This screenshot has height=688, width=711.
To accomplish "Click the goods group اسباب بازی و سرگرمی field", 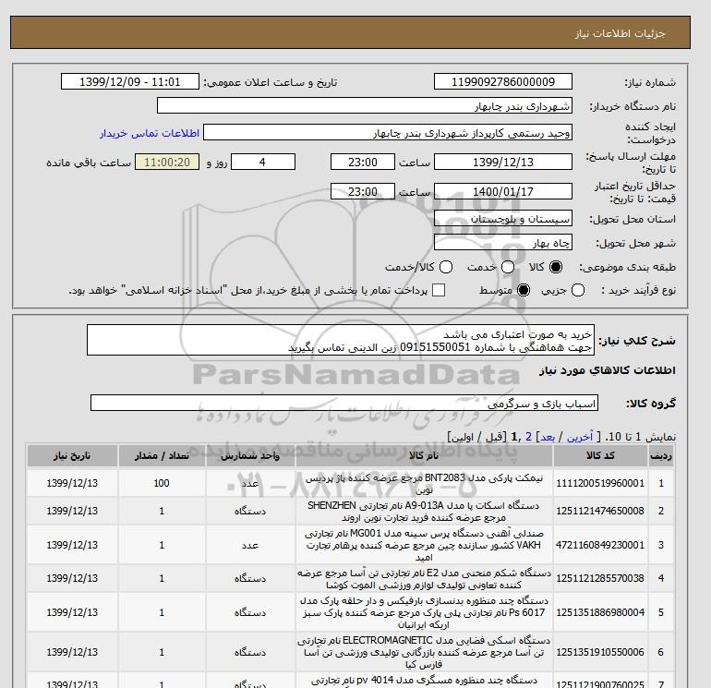I will click(344, 403).
